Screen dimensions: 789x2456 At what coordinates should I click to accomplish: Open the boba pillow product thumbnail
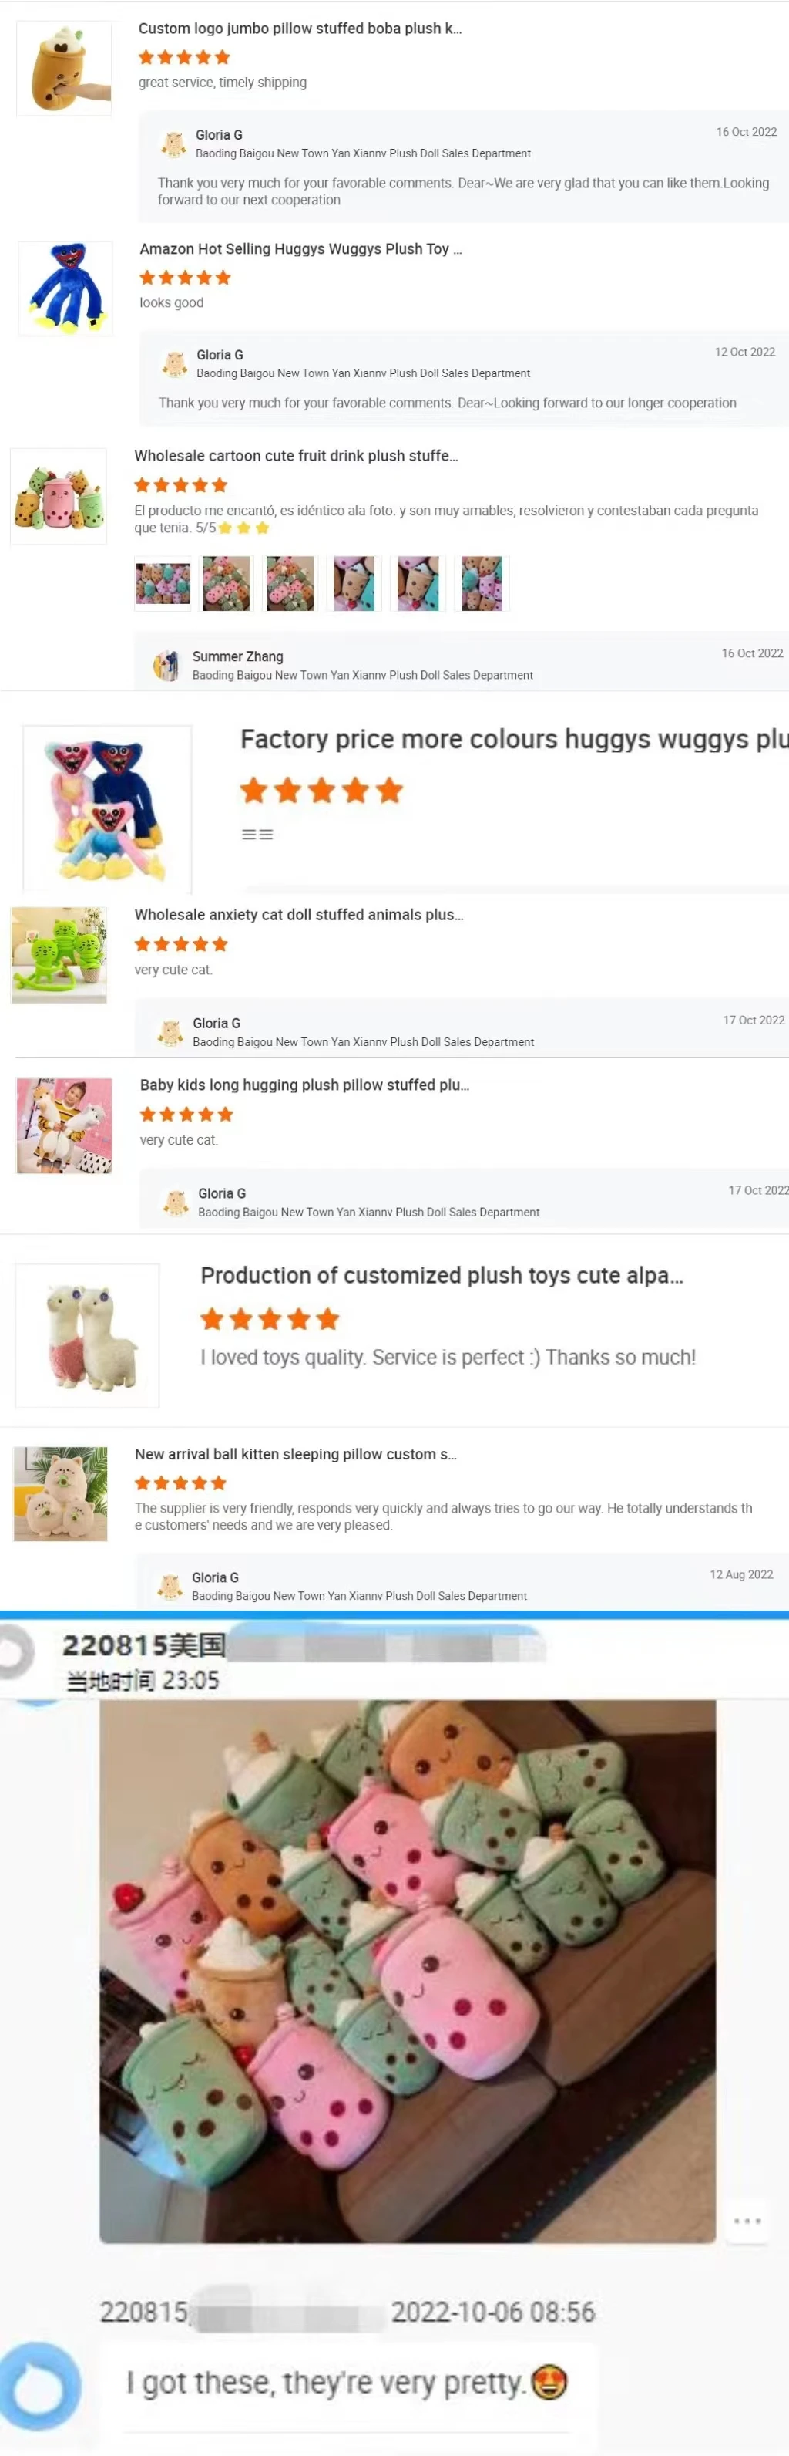64,69
